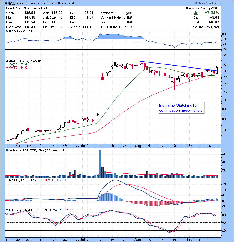Click the Jun label on price chart axis
The width and height of the screenshot is (234, 242).
(x=28, y=146)
